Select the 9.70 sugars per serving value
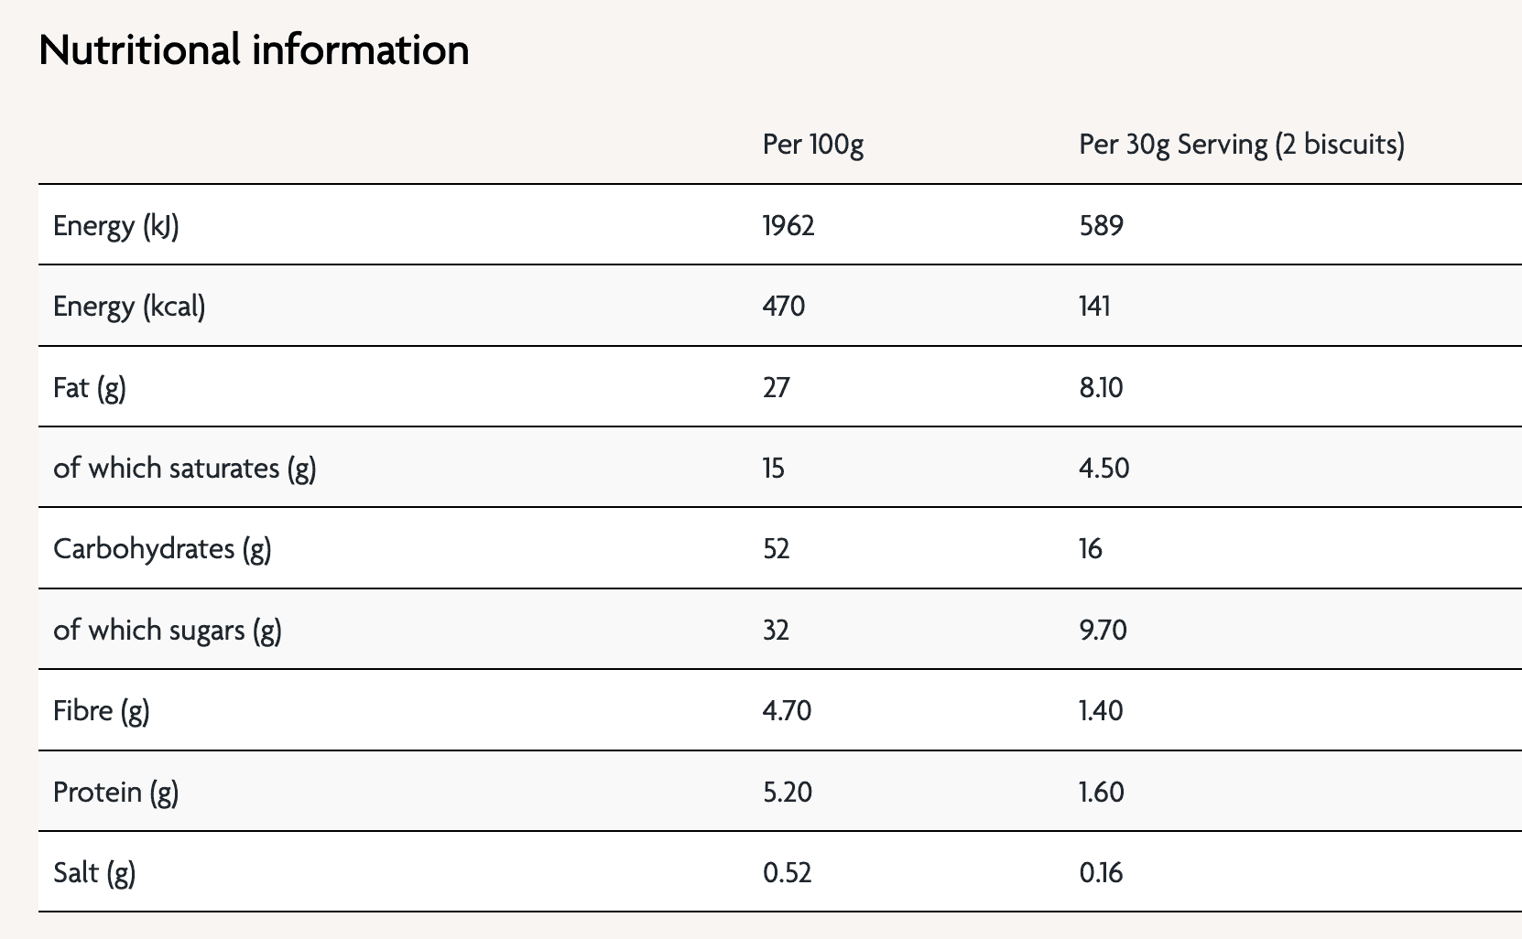Viewport: 1522px width, 939px height. 1103,631
